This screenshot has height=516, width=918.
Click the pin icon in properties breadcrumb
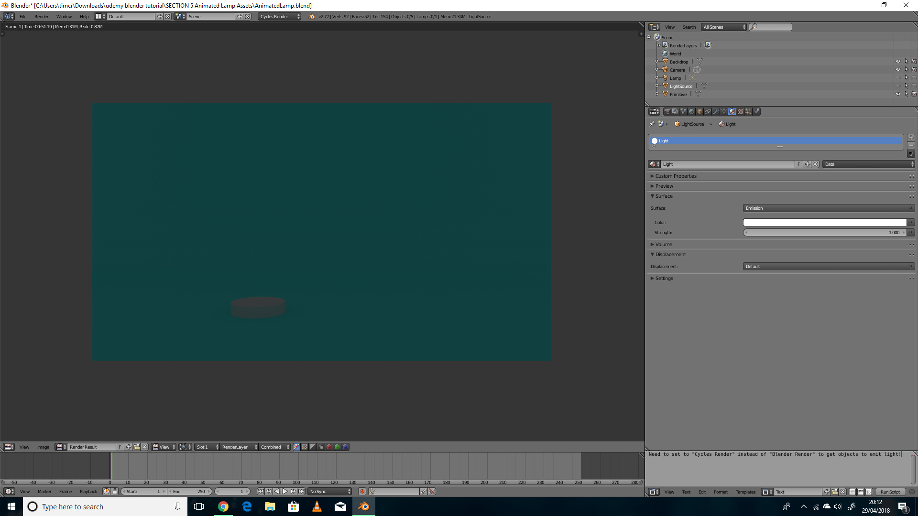click(652, 124)
